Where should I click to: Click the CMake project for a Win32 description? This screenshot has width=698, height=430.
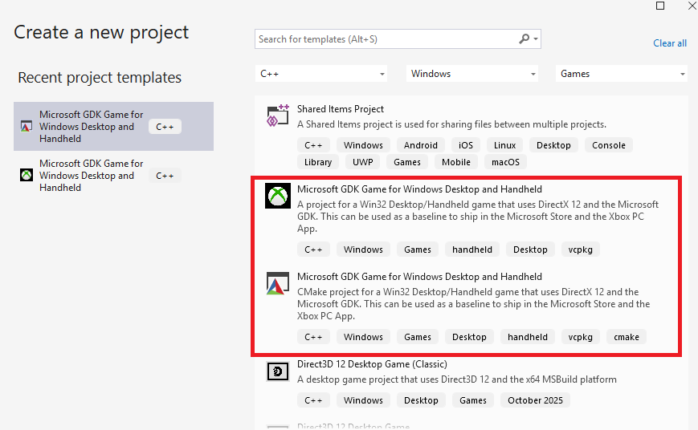(x=474, y=304)
